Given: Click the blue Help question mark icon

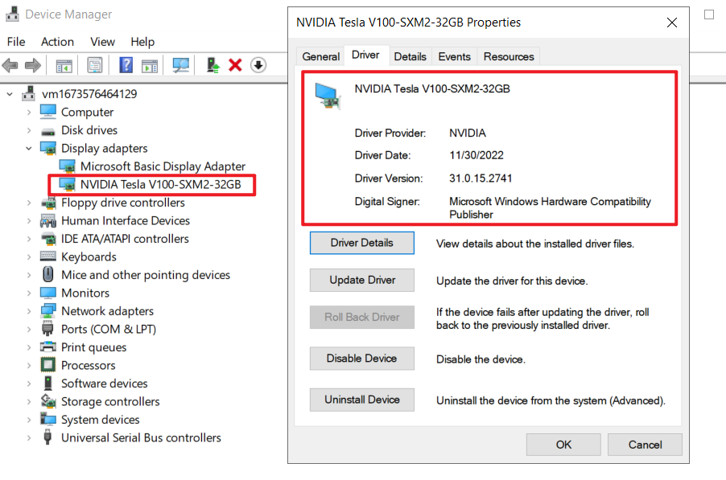Looking at the screenshot, I should [x=126, y=65].
